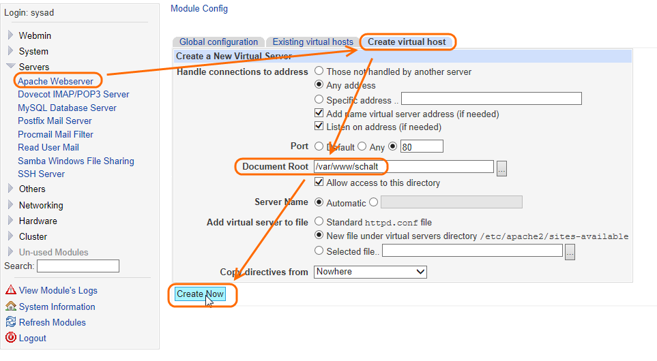This screenshot has height=361, width=657.
Task: Uncheck Listen on address (if needed)
Action: click(x=319, y=127)
